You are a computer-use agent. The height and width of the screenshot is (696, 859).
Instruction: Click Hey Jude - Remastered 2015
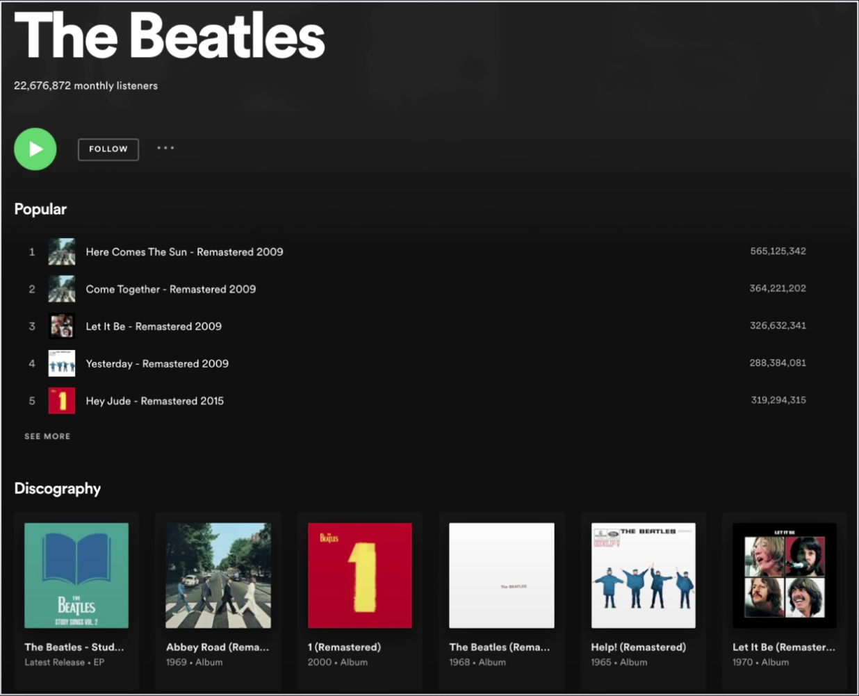(156, 401)
